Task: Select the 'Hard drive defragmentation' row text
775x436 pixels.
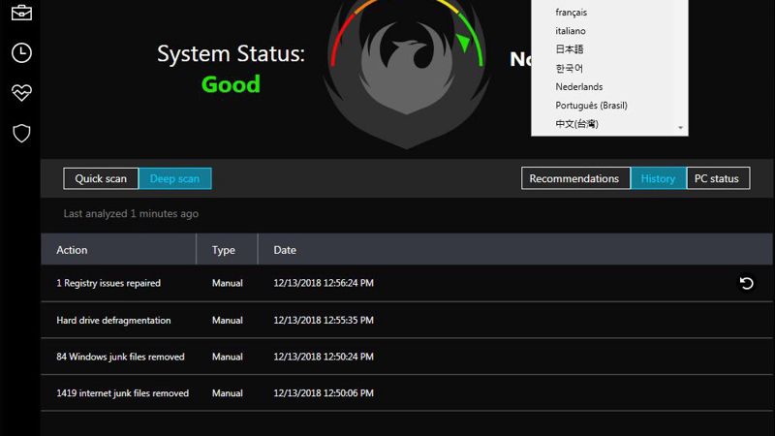Action: pyautogui.click(x=113, y=321)
